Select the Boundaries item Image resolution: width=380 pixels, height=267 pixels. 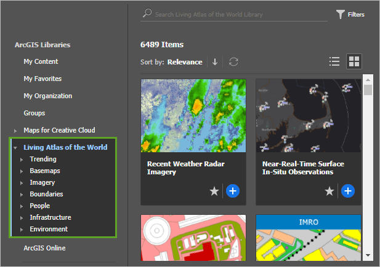click(x=46, y=194)
